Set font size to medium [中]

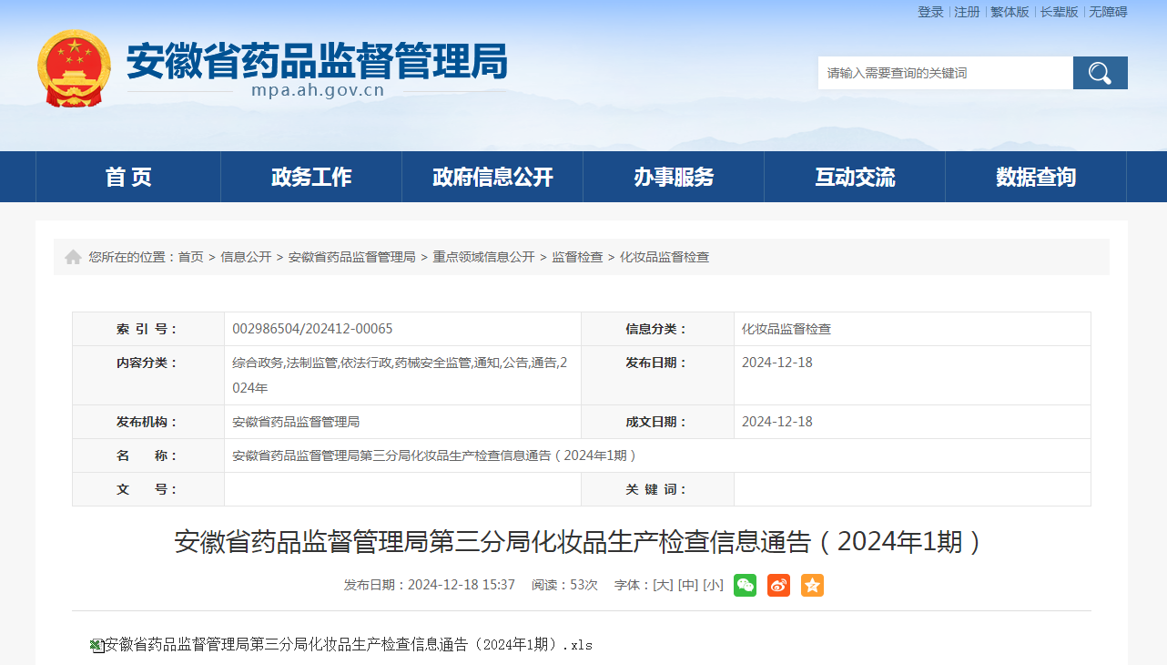pyautogui.click(x=688, y=585)
